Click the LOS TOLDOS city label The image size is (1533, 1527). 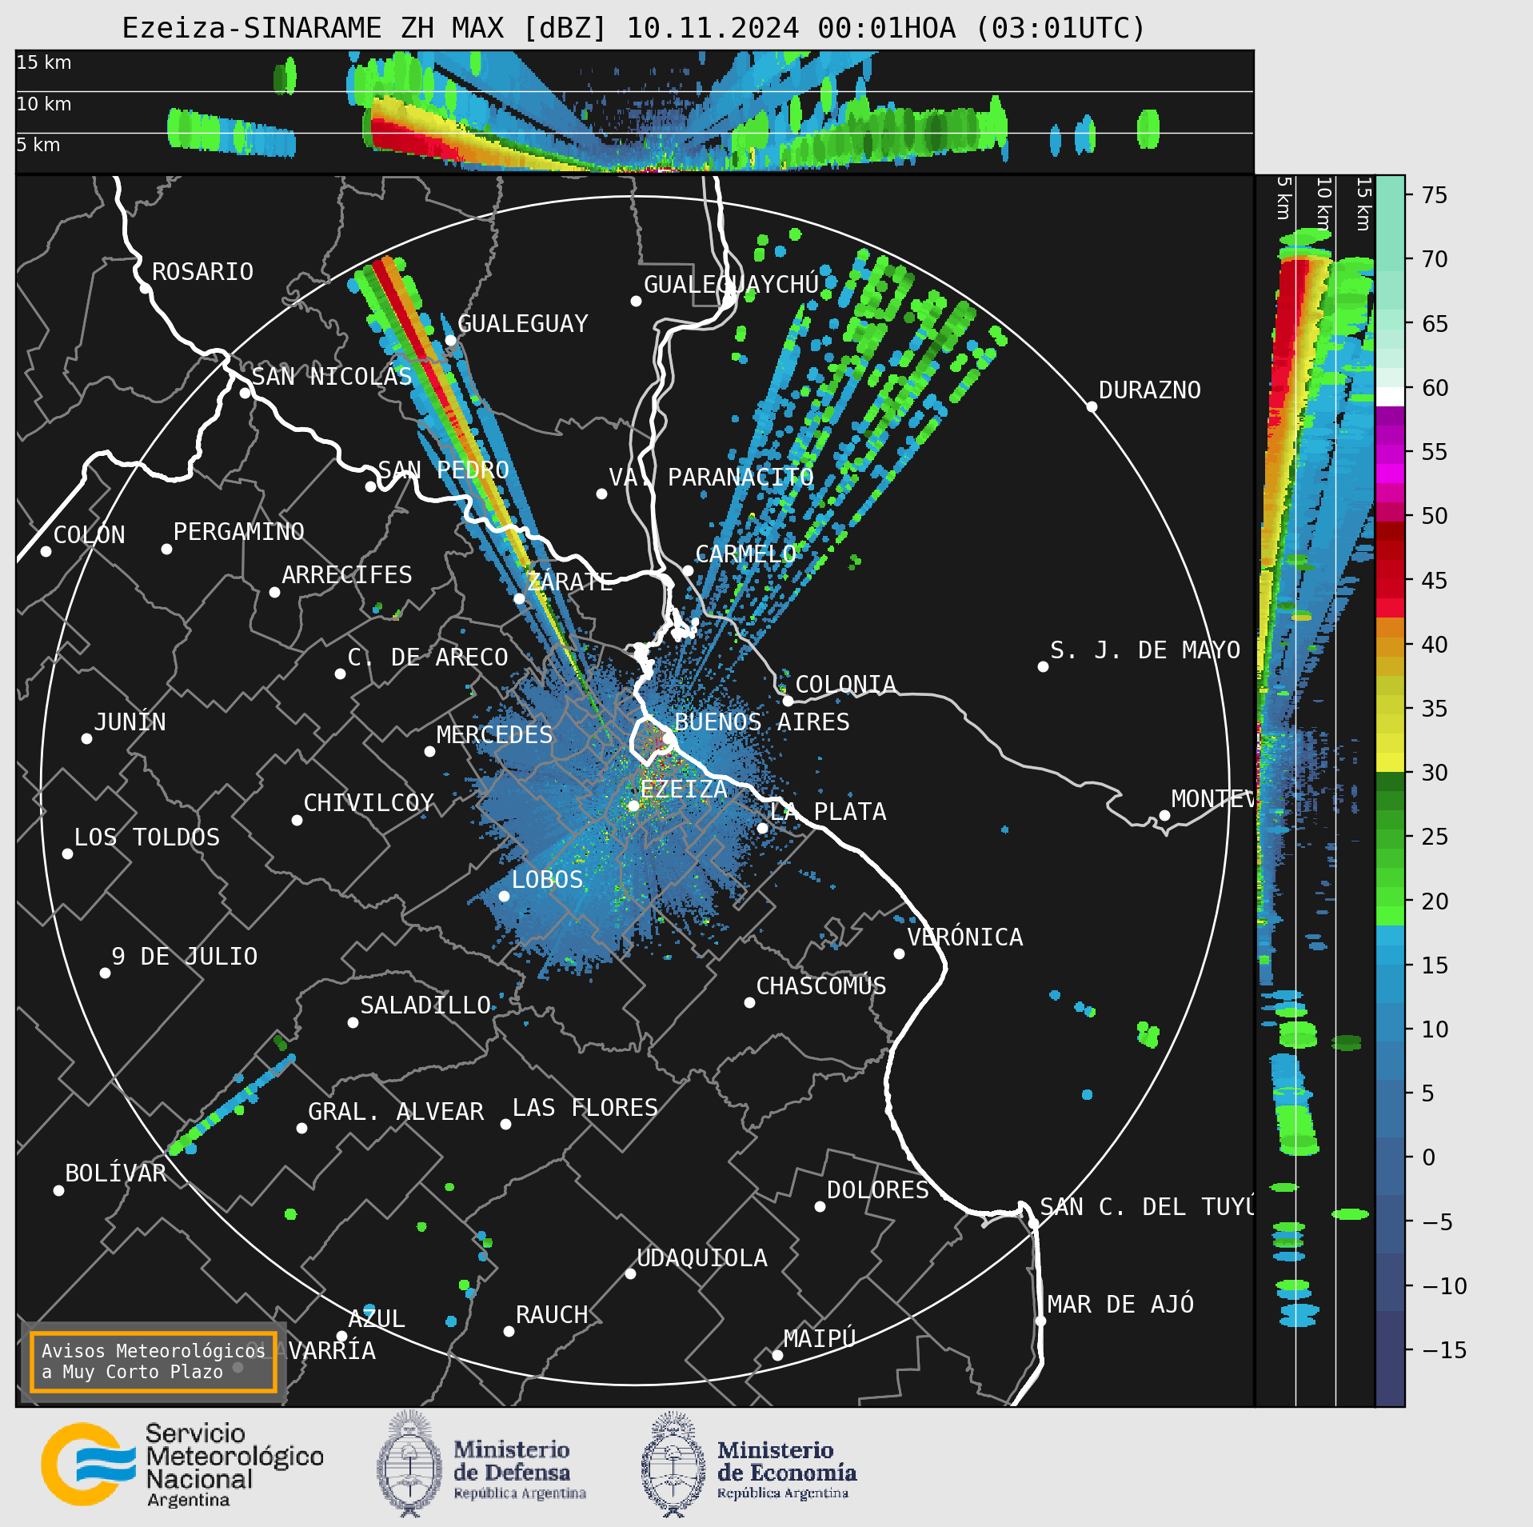146,837
